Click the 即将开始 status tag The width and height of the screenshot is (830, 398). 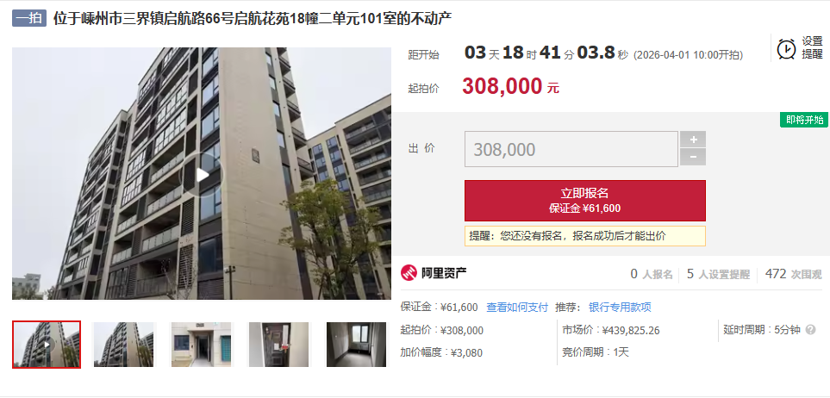tap(804, 120)
